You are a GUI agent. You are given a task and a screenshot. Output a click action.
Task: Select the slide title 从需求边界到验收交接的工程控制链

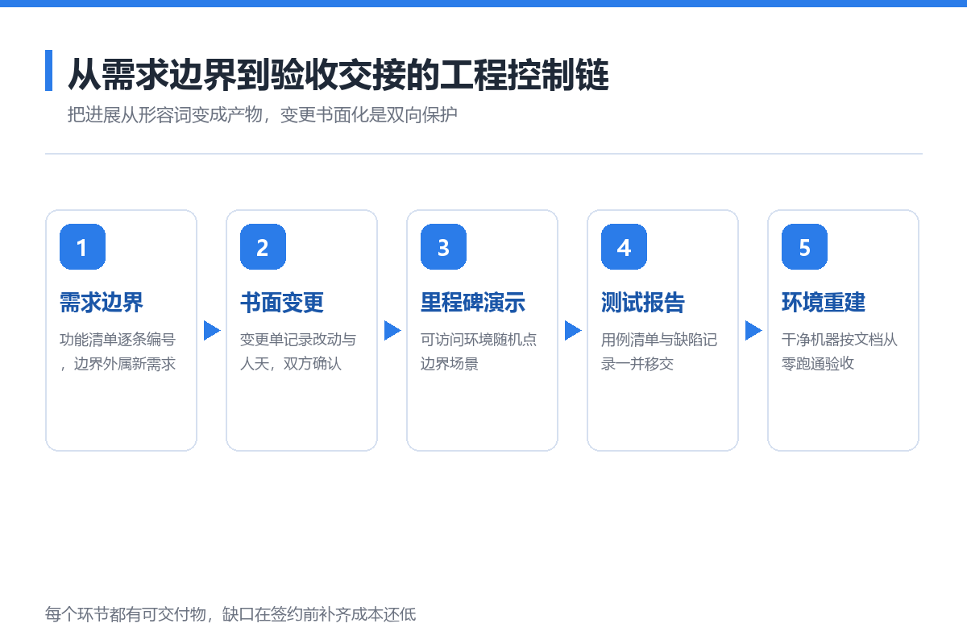click(338, 75)
